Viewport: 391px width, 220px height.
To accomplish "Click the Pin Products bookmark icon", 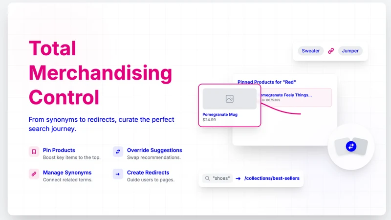I will coord(34,152).
